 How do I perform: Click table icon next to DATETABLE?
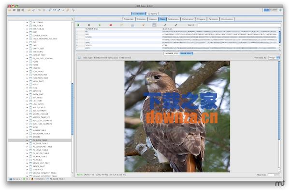pos(31,22)
